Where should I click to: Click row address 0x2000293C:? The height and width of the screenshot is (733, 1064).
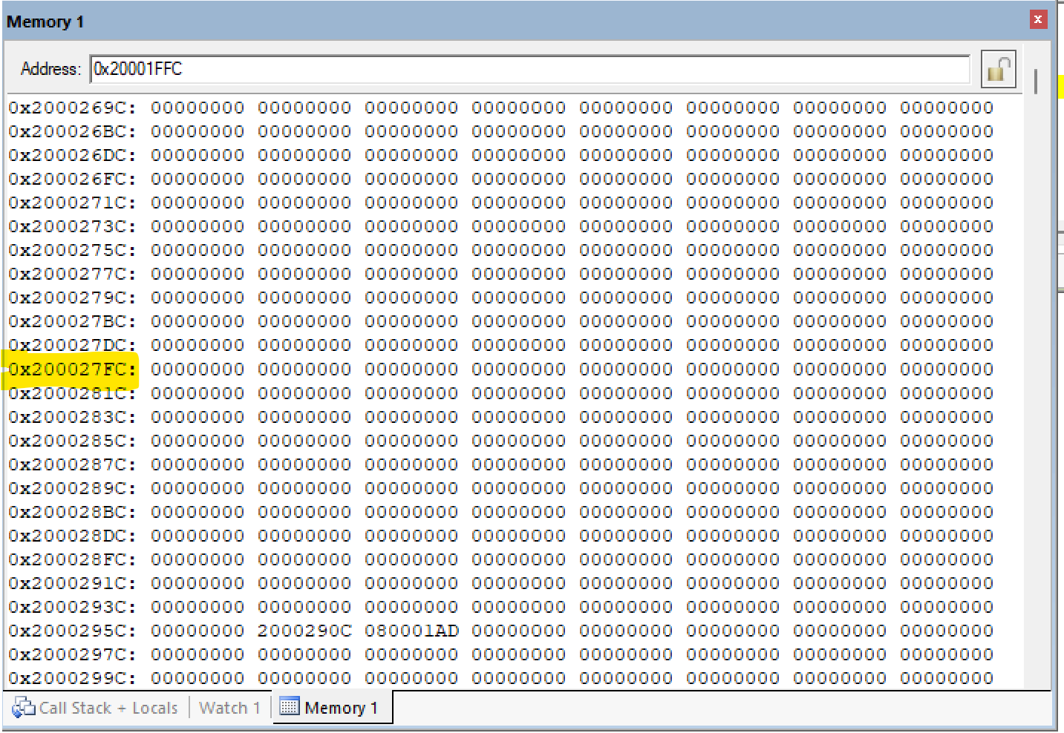click(x=73, y=607)
